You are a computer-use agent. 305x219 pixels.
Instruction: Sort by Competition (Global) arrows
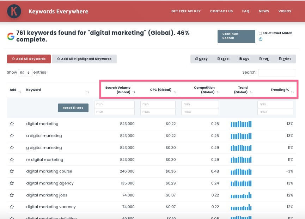click(x=218, y=92)
